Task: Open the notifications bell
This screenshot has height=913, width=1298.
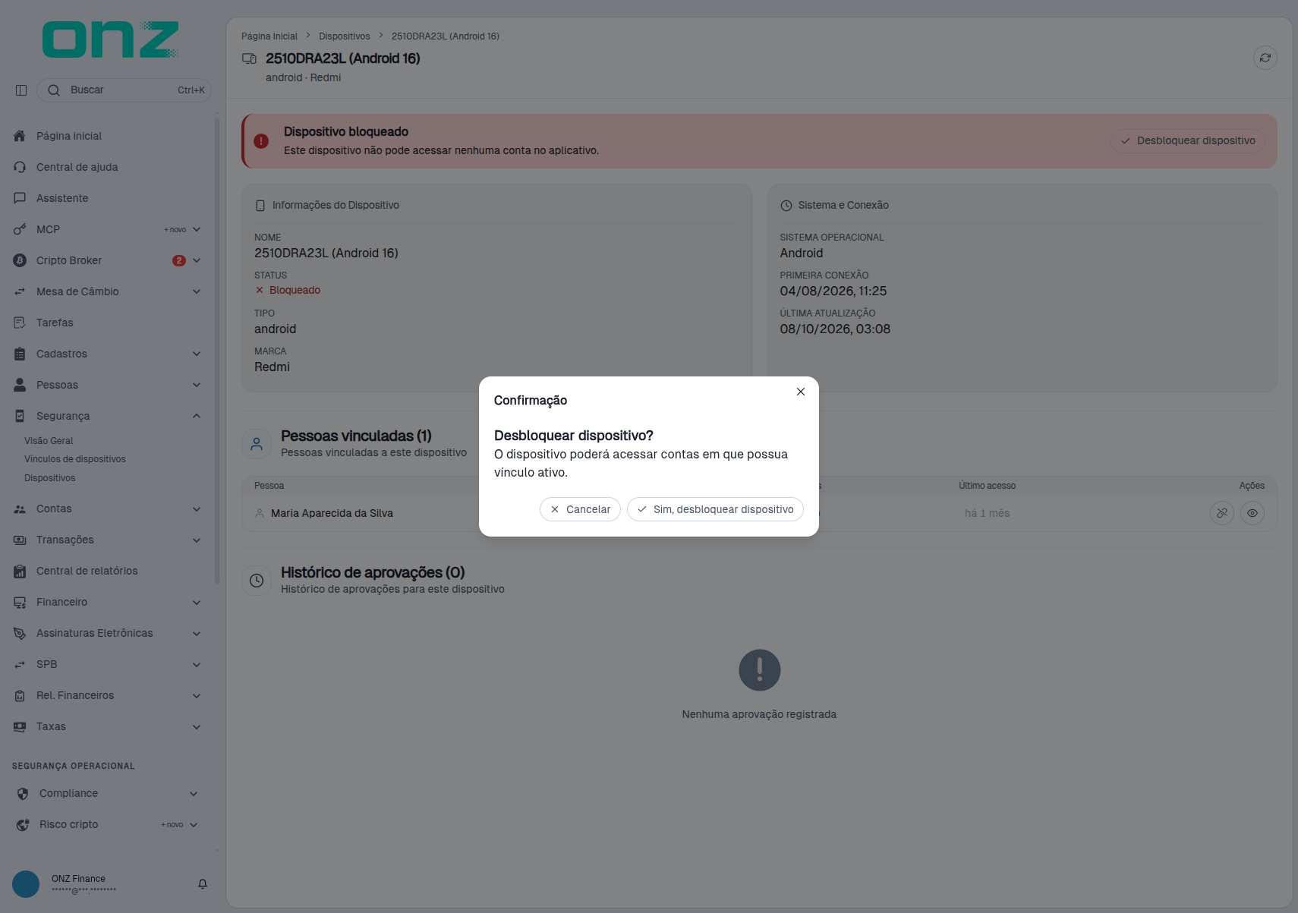Action: (203, 884)
